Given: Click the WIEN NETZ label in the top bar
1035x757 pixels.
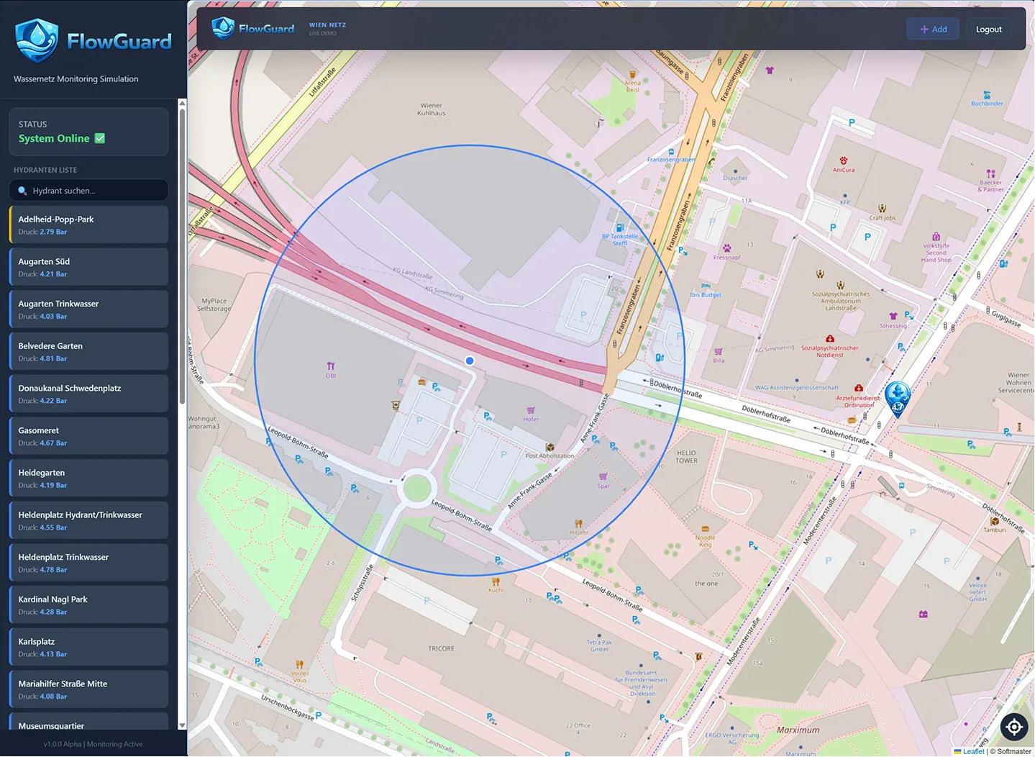Looking at the screenshot, I should pyautogui.click(x=327, y=24).
